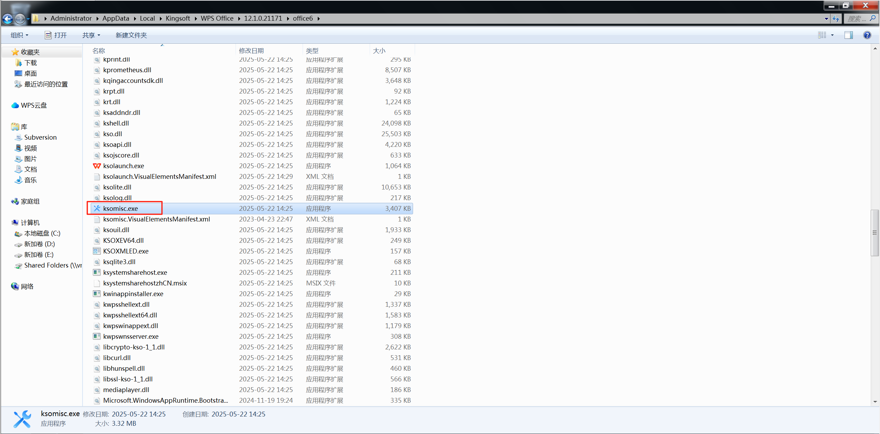Click the refresh button beside address bar
Screen dimensions: 880x434
(x=836, y=19)
